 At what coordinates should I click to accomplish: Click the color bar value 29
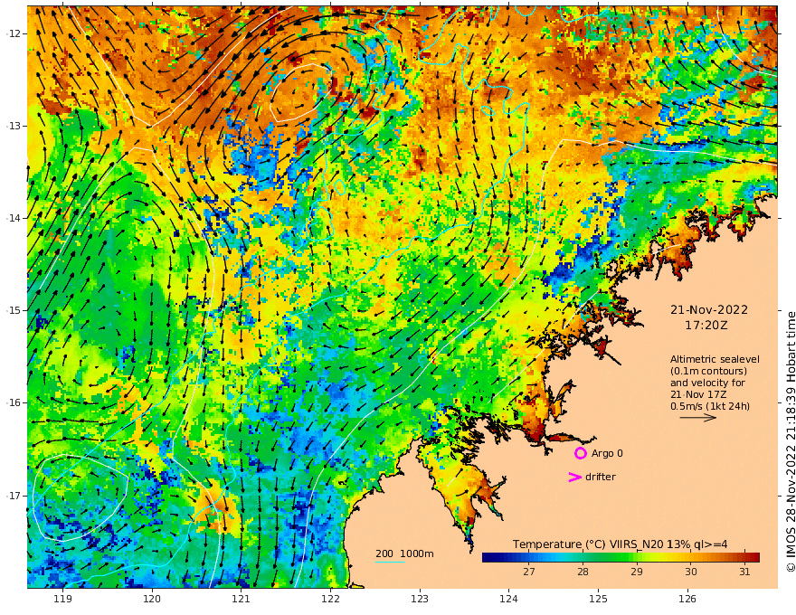click(637, 572)
